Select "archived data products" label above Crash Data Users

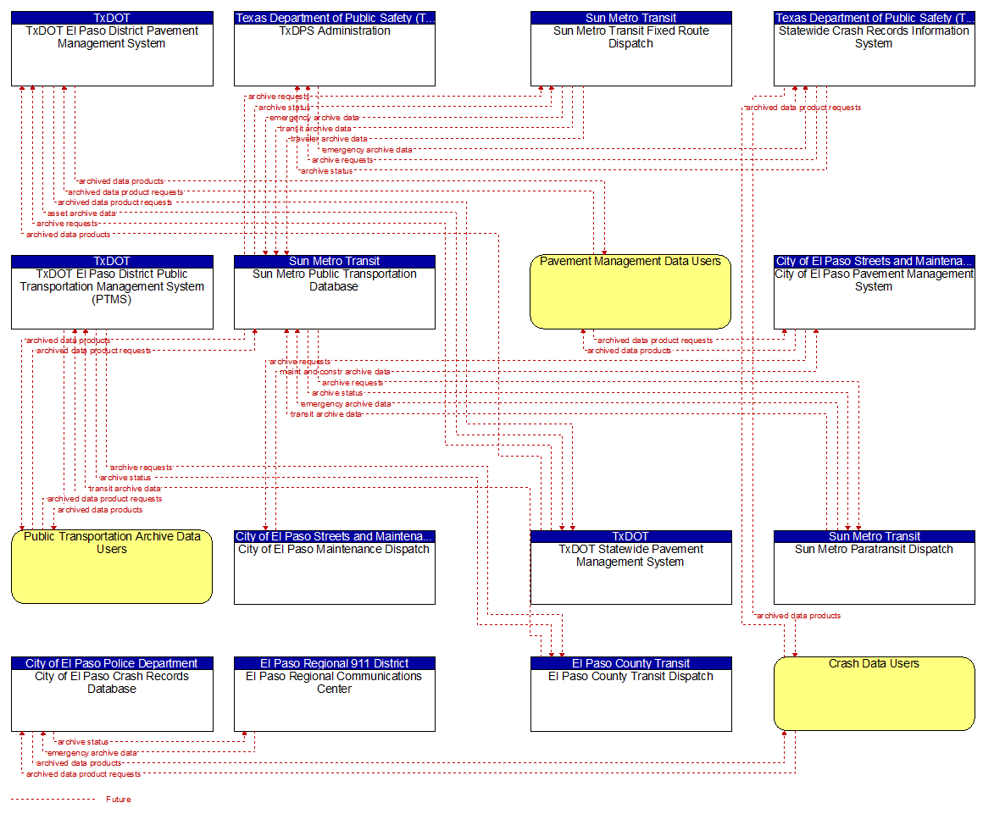[798, 616]
